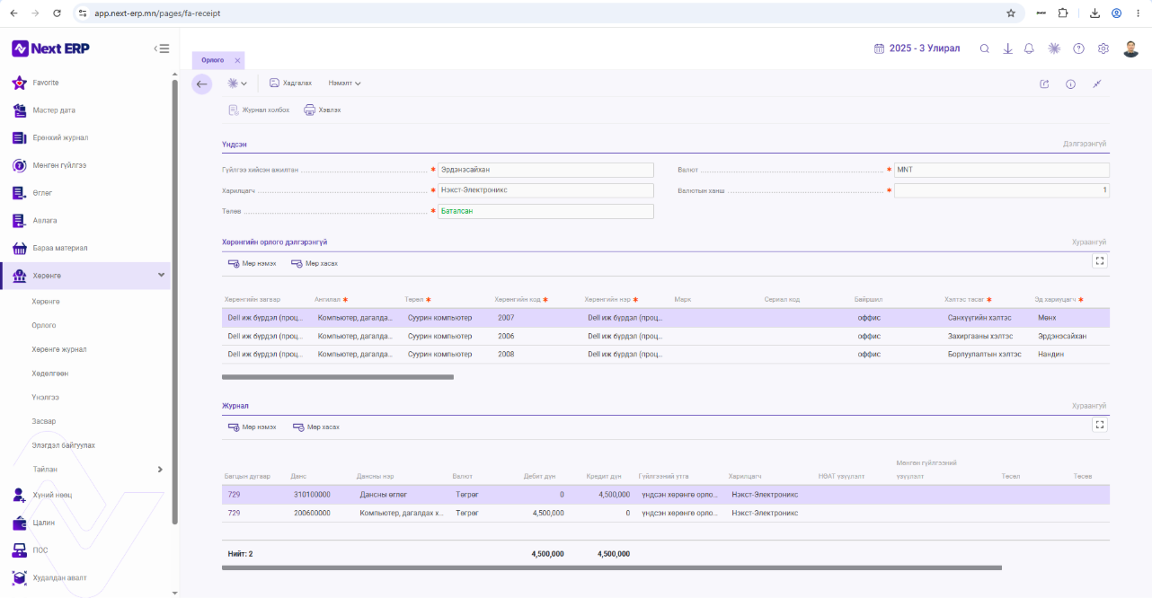Open the settings gear icon
Viewport: 1152px width, 598px height.
[1103, 48]
